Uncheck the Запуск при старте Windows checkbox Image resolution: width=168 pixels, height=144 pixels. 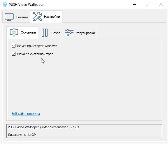pos(13,45)
